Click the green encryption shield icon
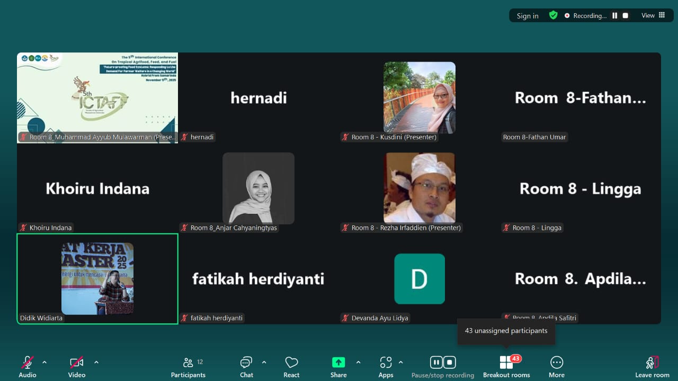 [x=553, y=15]
